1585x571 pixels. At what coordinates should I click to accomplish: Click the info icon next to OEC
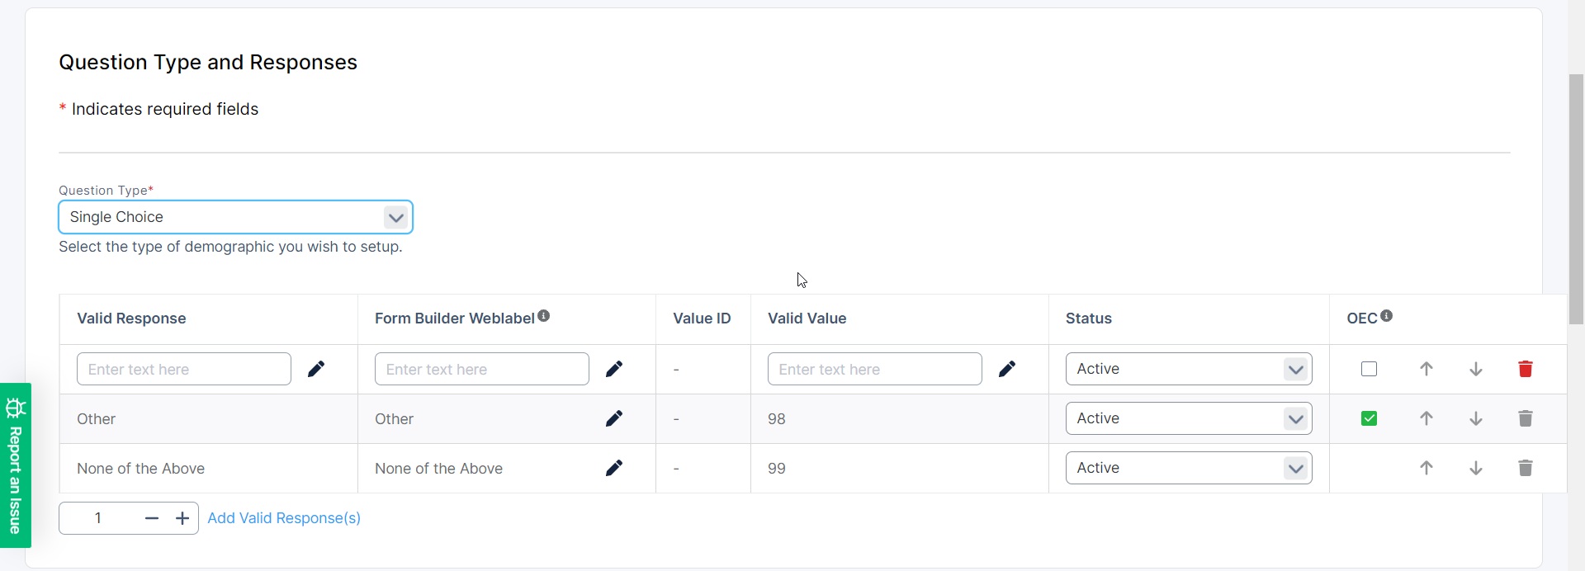1386,316
